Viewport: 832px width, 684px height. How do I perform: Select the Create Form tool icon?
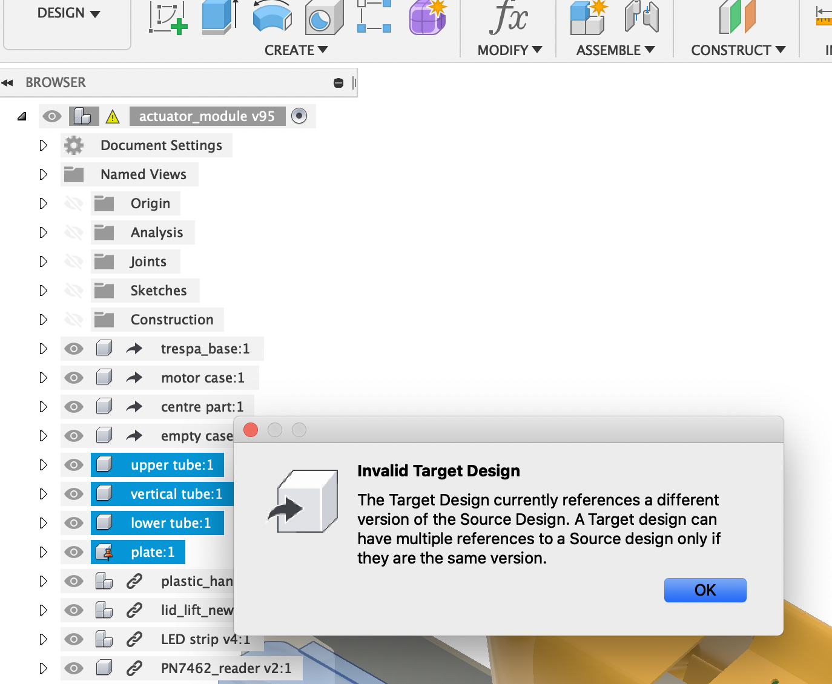(428, 17)
